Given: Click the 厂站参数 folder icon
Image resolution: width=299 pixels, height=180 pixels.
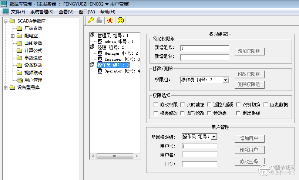Looking at the screenshot, I should [x=20, y=28].
